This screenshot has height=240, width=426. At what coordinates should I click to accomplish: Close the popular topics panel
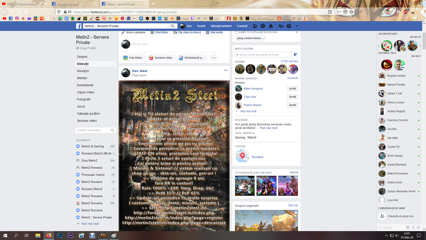click(297, 32)
